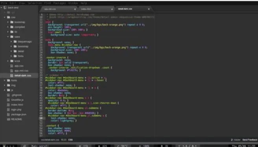Expand the js folder arrow

(5, 90)
